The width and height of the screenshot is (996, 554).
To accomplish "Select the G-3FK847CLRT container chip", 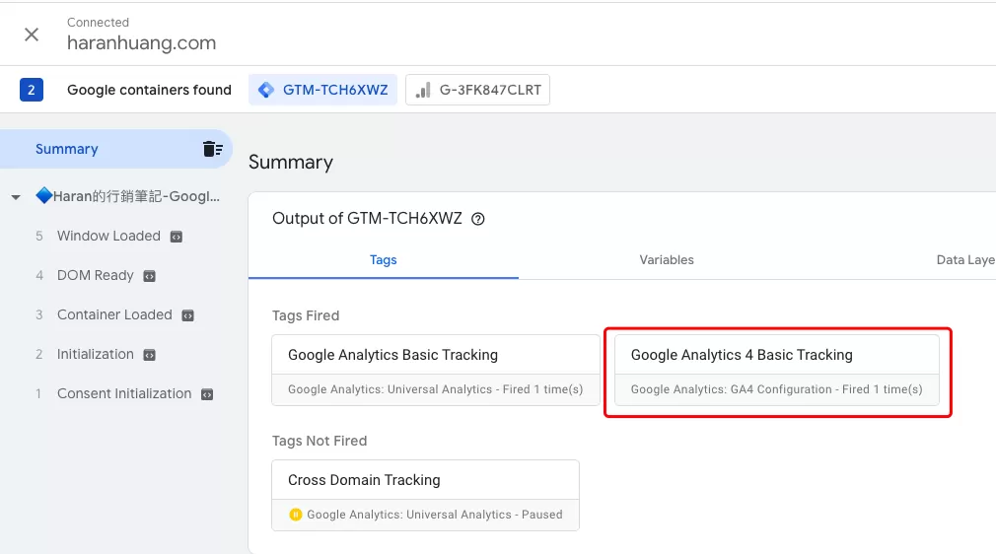I will point(477,90).
